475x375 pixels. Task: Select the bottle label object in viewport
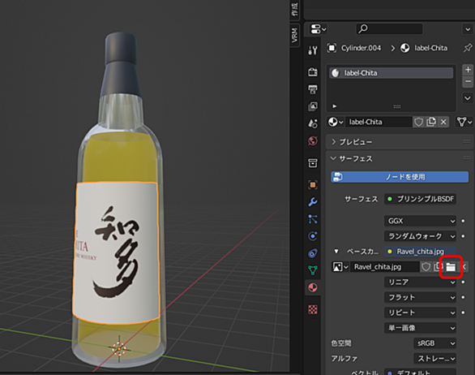[117, 252]
